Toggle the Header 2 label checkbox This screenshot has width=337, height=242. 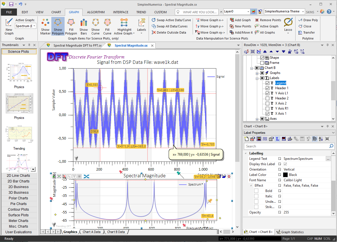[x=267, y=98]
